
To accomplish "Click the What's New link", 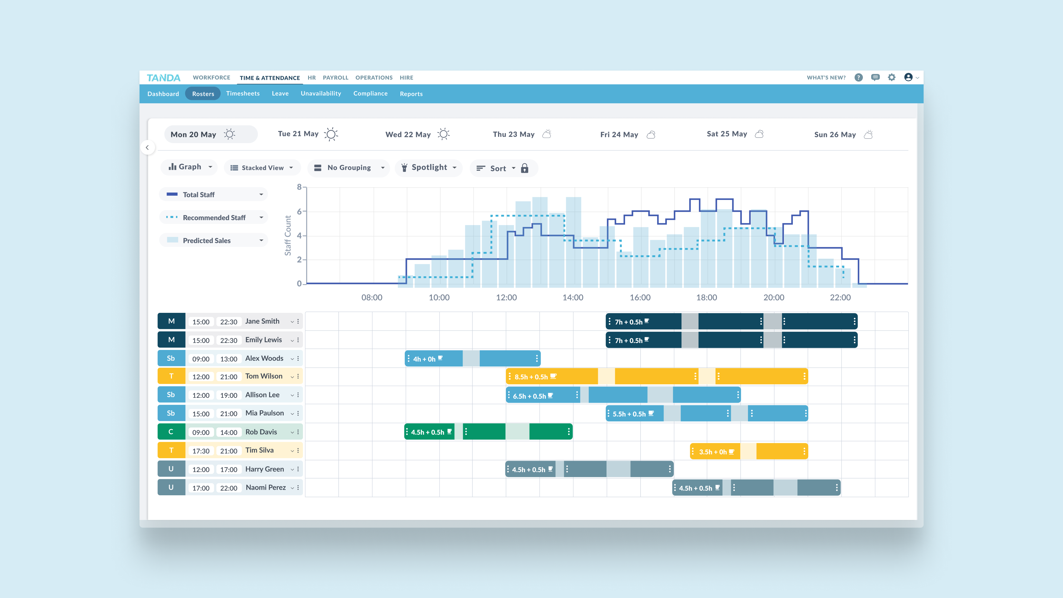I will click(826, 78).
